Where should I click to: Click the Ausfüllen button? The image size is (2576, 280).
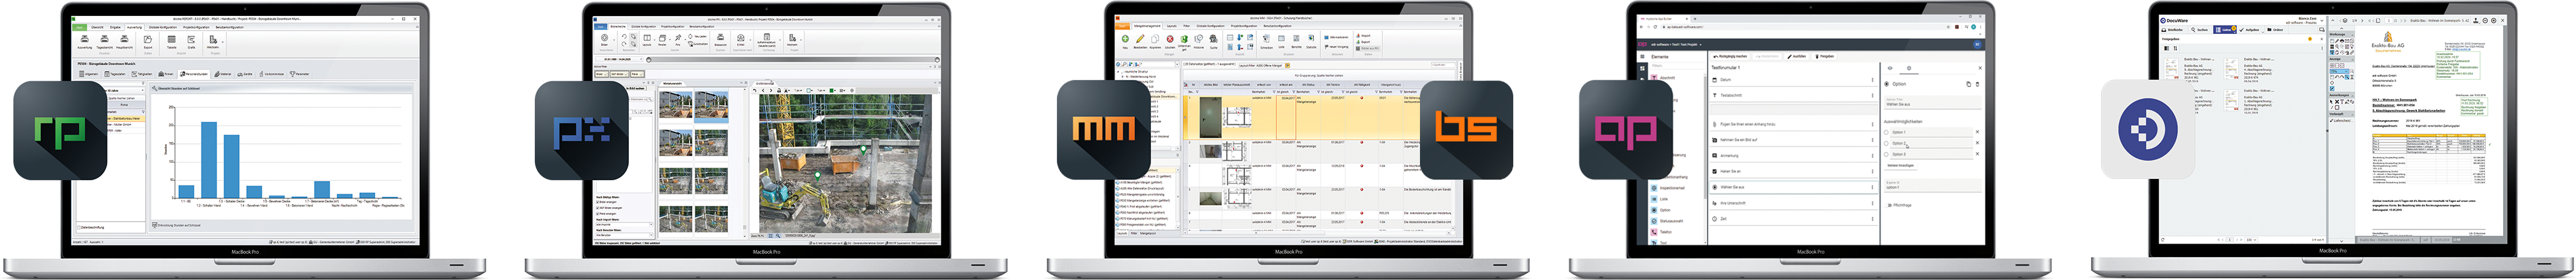(x=1797, y=57)
